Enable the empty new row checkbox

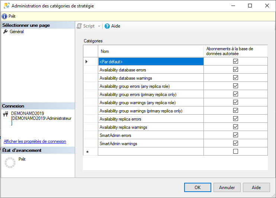coord(235,151)
